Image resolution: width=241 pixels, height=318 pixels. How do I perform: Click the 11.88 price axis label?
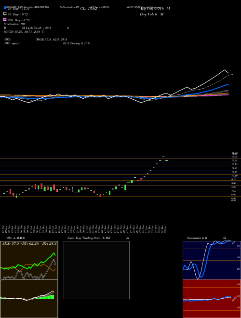pyautogui.click(x=234, y=168)
